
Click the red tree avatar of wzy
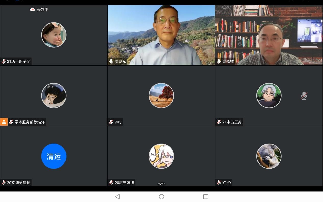pyautogui.click(x=161, y=96)
